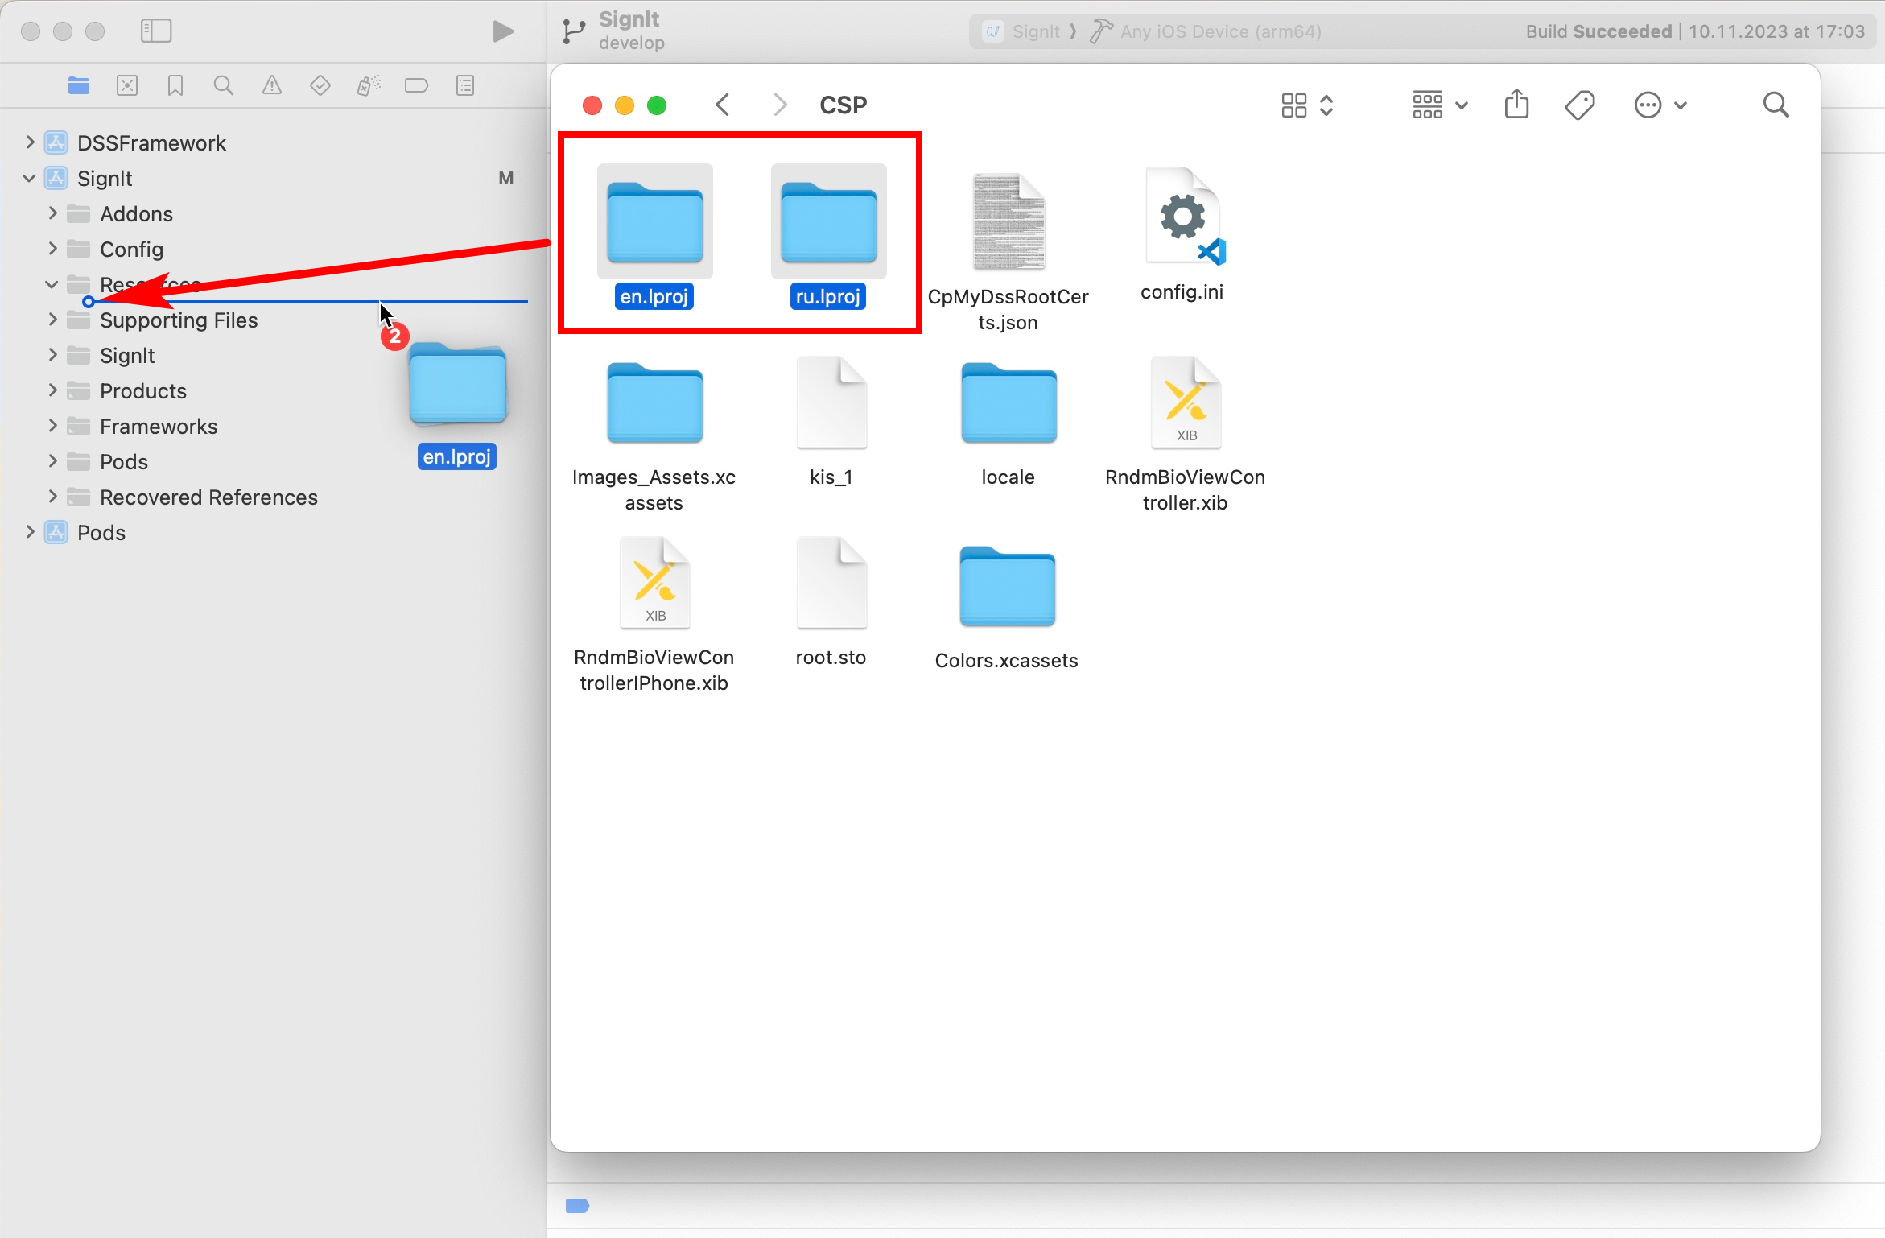Expand the DSSFramework project
Screen dimensions: 1885x1238
pos(30,142)
